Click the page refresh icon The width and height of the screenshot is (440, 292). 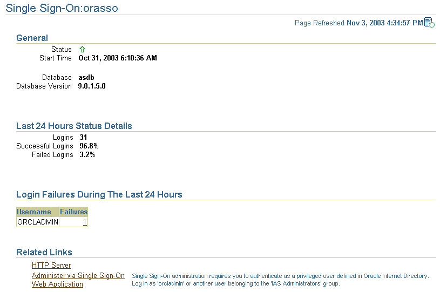(429, 23)
